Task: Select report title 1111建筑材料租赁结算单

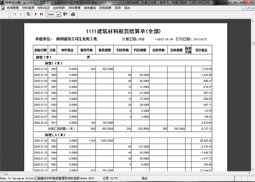Action: [x=123, y=31]
